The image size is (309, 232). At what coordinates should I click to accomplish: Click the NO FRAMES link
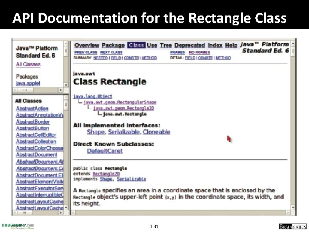[x=200, y=52]
